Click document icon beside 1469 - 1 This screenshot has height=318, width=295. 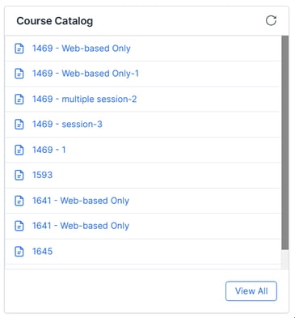(19, 150)
